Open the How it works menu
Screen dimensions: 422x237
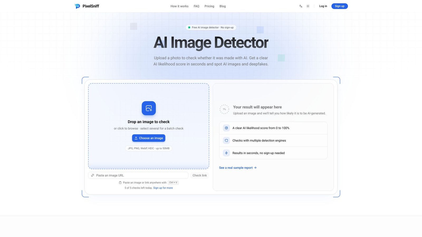pyautogui.click(x=179, y=6)
